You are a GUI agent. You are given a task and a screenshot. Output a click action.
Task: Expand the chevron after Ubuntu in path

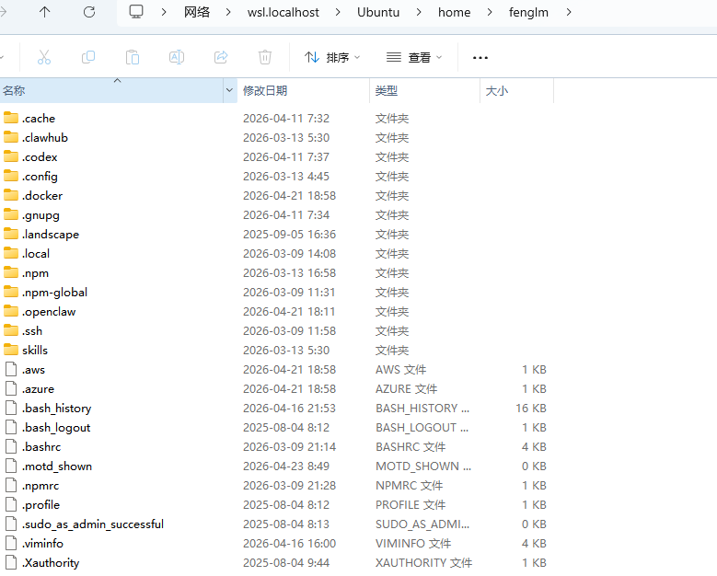tap(419, 12)
